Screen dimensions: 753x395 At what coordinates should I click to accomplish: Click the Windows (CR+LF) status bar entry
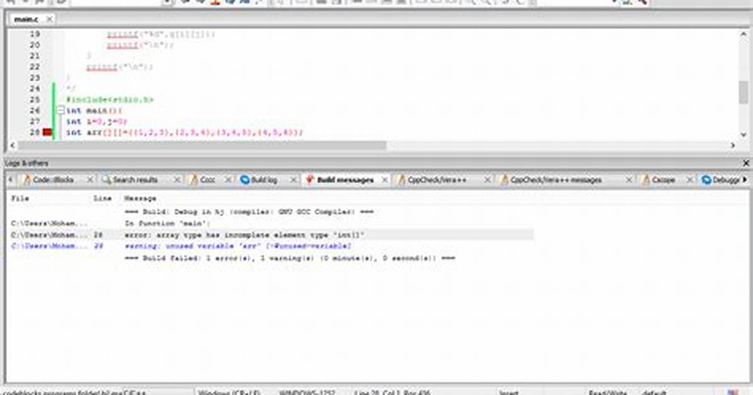point(229,392)
